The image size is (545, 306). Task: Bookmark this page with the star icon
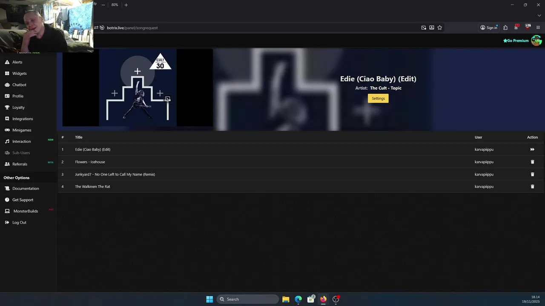440,28
